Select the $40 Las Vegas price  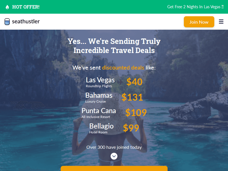click(x=134, y=82)
